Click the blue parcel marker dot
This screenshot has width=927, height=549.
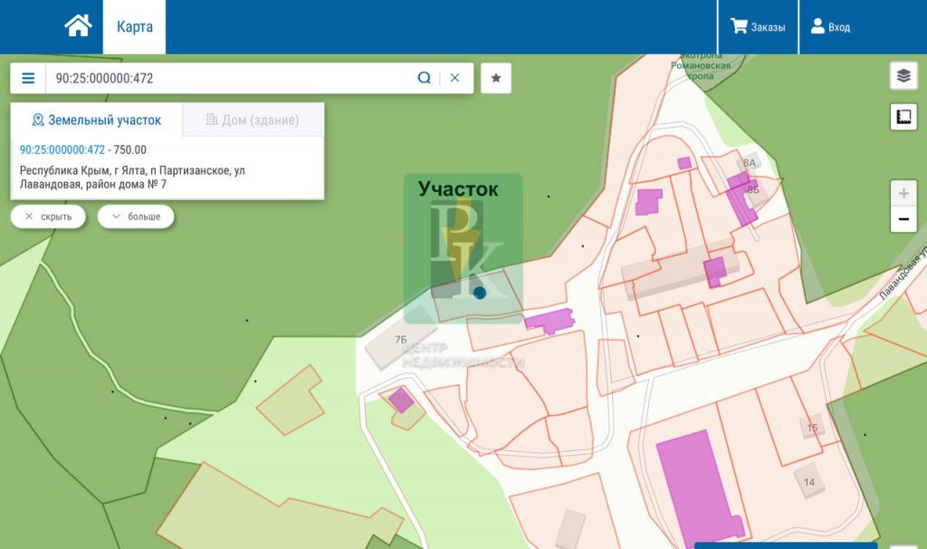tap(480, 293)
